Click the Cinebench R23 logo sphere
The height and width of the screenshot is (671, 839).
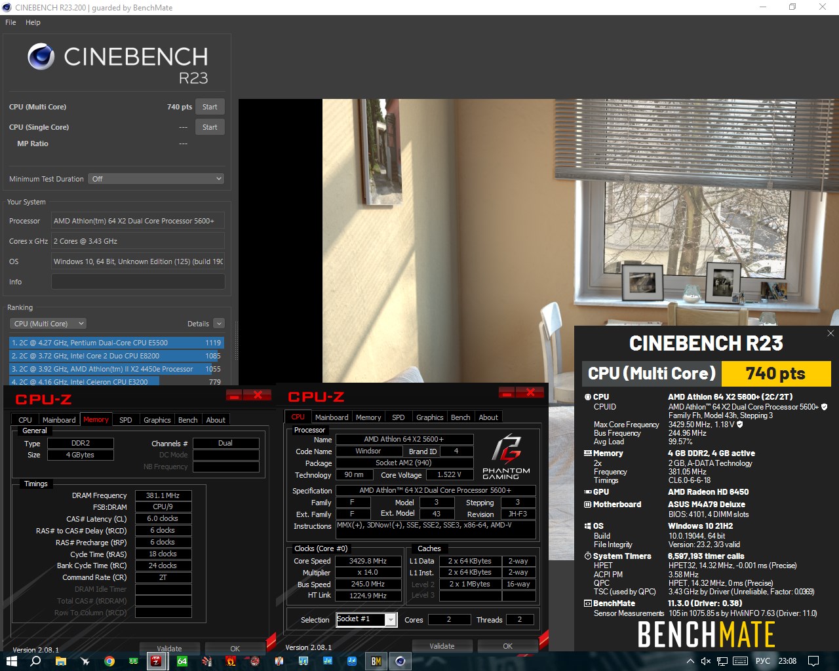click(41, 57)
